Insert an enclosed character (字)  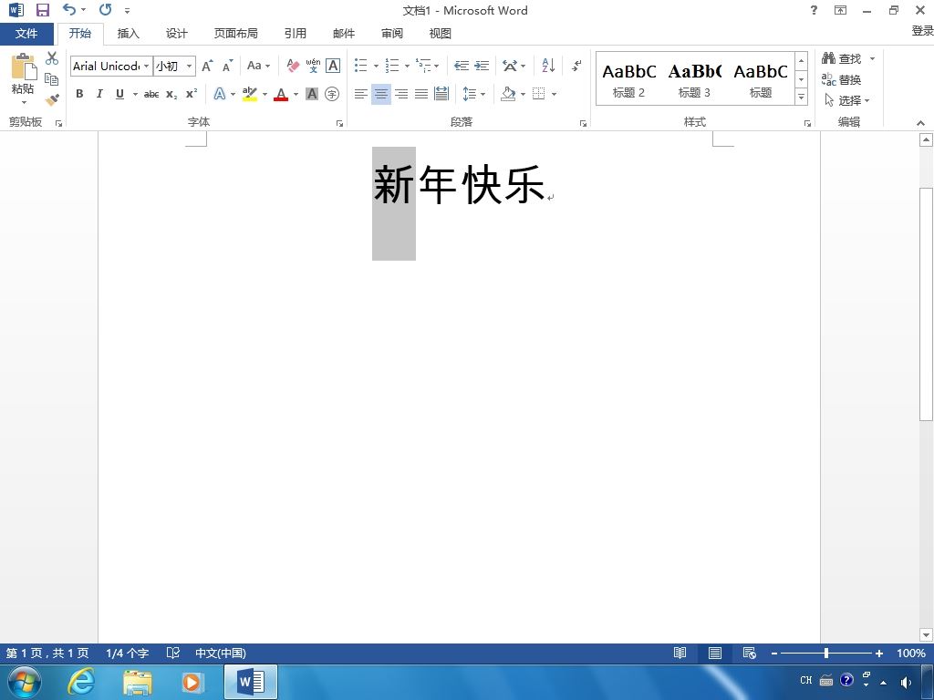332,94
